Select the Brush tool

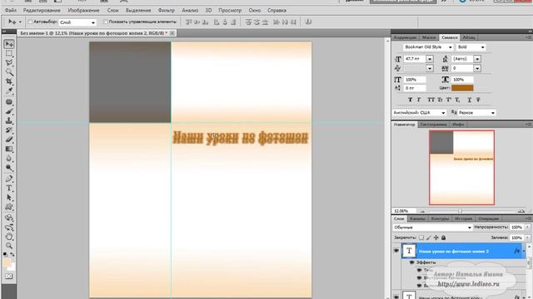[x=9, y=111]
